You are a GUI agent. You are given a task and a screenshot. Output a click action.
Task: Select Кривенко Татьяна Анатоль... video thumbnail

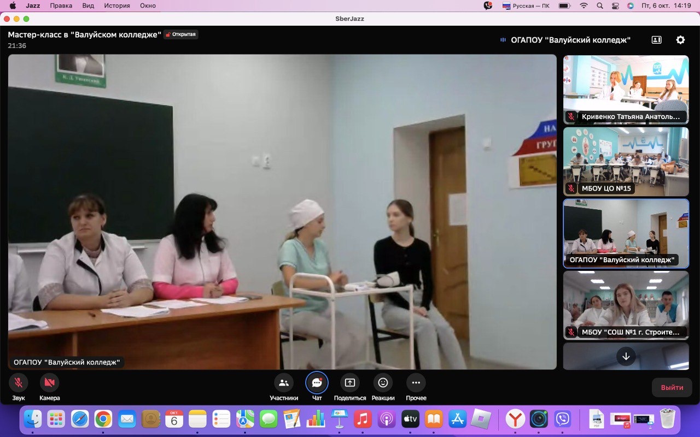click(x=626, y=89)
